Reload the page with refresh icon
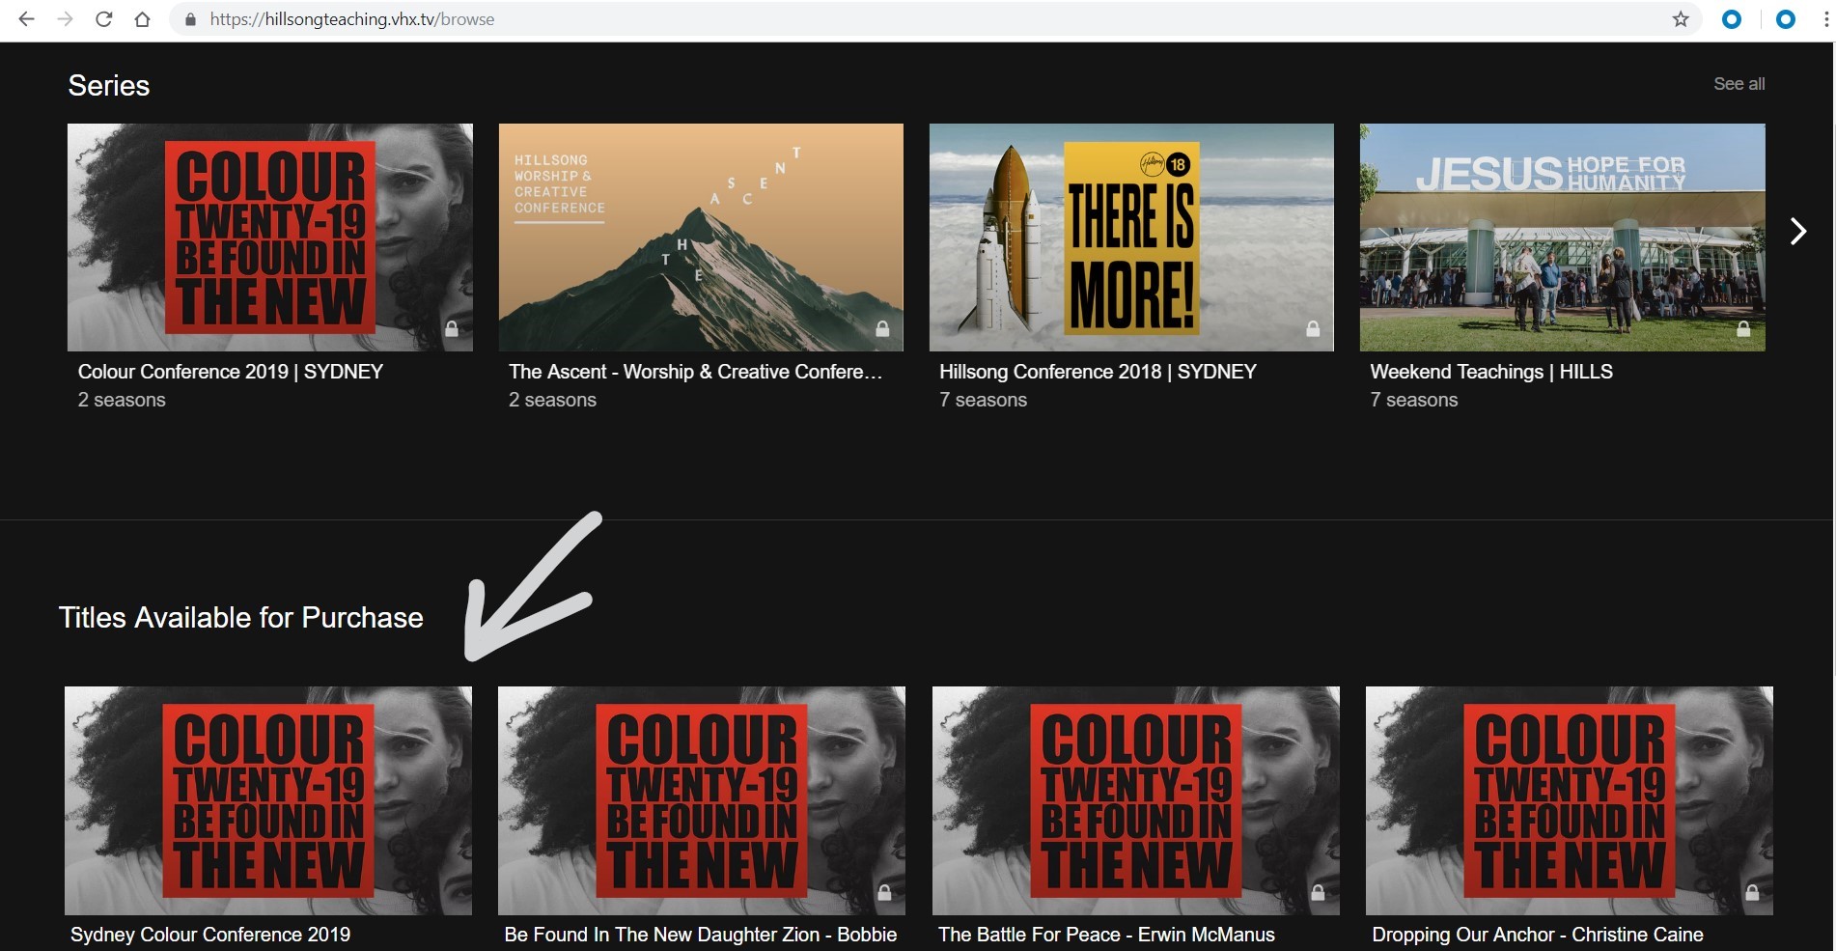1836x951 pixels. coord(103,19)
